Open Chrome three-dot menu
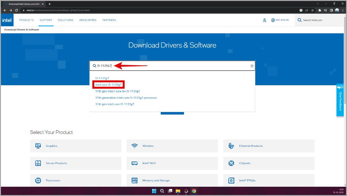 coord(343,11)
